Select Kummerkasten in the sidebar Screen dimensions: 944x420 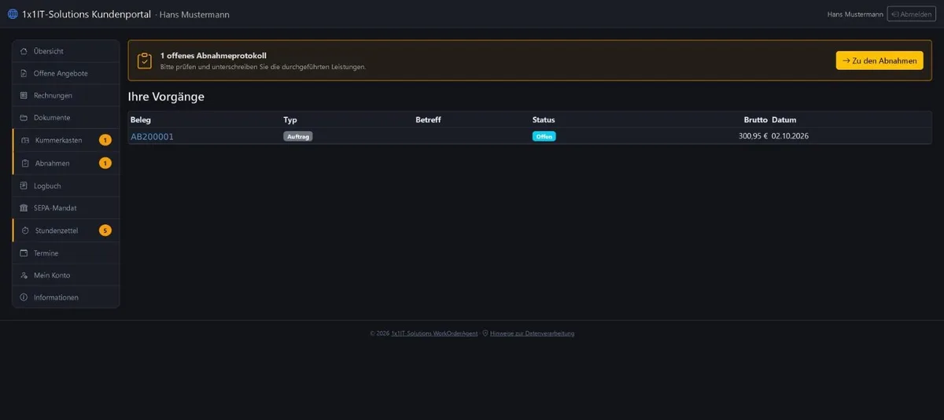point(66,140)
